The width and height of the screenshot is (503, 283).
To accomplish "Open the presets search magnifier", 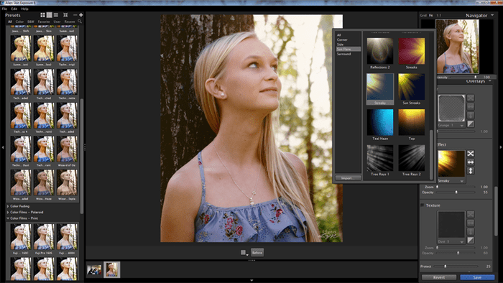I will tap(80, 22).
